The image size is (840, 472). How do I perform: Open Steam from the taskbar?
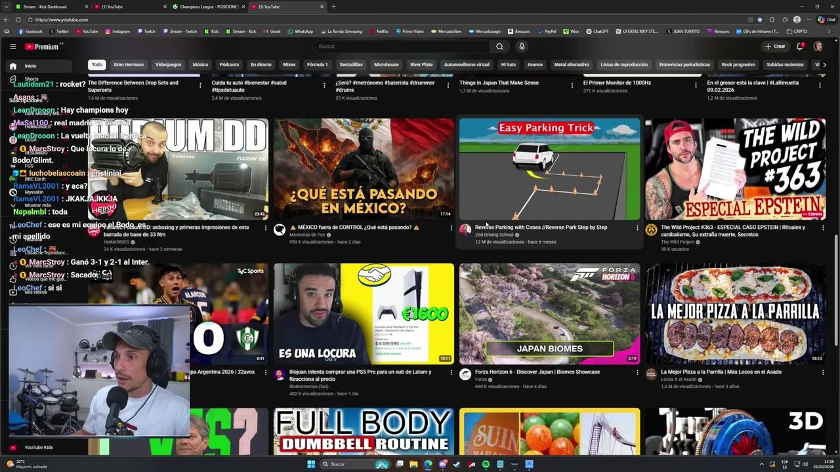(x=457, y=464)
